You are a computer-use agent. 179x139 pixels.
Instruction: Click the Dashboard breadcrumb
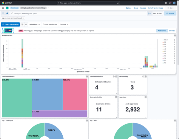(x=15, y=8)
